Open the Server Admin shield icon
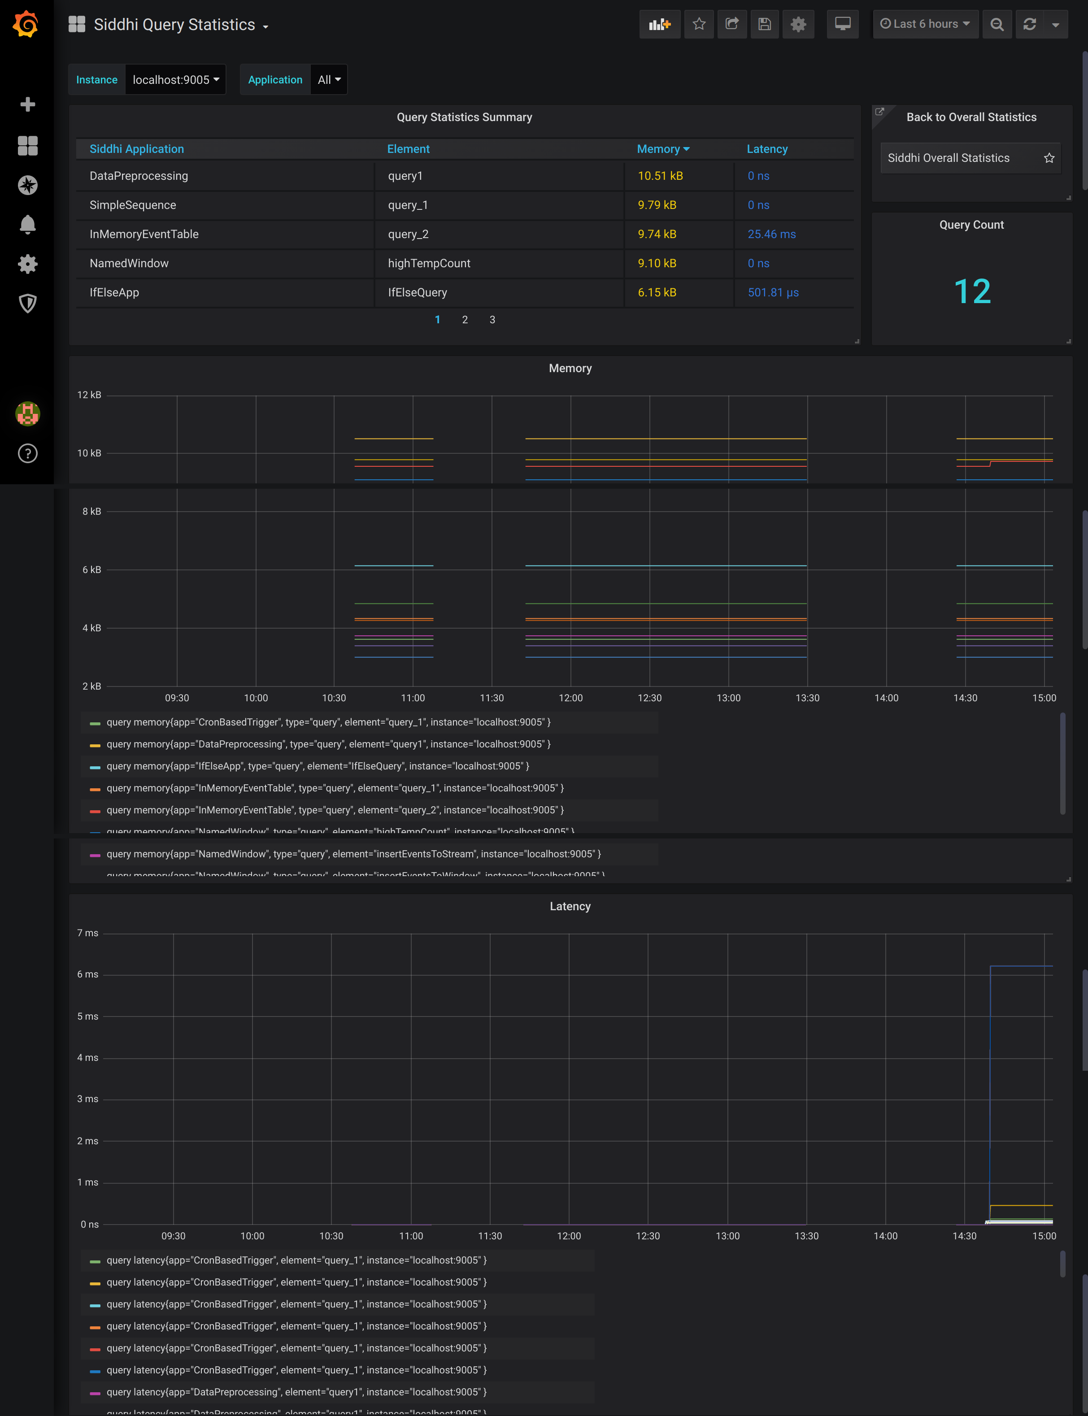This screenshot has height=1416, width=1088. [x=27, y=303]
